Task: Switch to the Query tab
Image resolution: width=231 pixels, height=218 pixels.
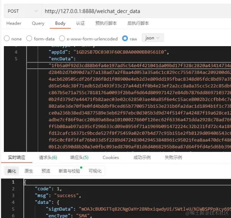Action: pos(38,23)
